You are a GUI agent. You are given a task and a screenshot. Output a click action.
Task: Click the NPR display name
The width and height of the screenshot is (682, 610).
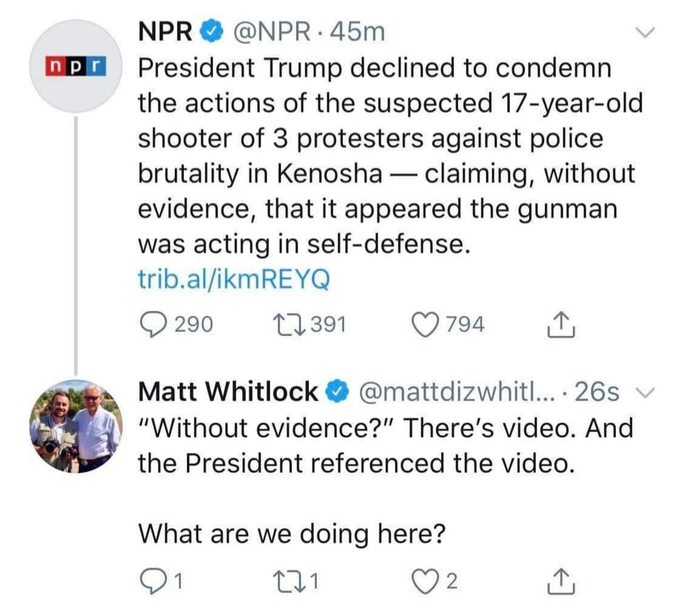coord(166,32)
